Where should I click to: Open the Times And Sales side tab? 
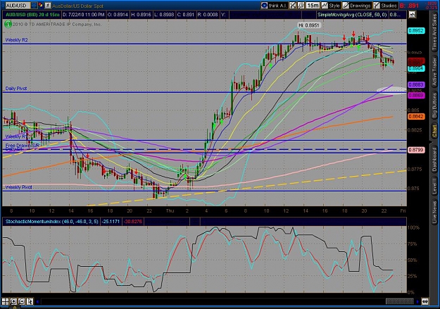coord(434,32)
